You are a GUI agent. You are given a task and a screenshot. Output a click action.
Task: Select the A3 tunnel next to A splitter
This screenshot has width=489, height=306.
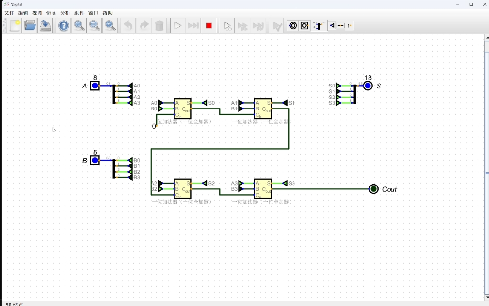coord(133,103)
